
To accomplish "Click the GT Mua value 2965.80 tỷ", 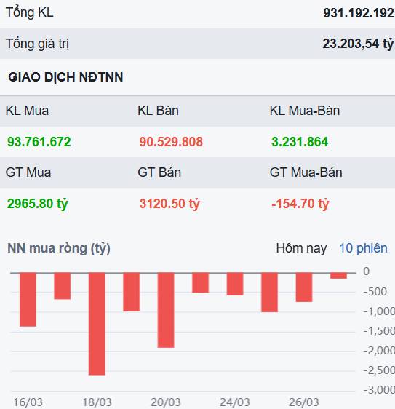I will tap(38, 204).
